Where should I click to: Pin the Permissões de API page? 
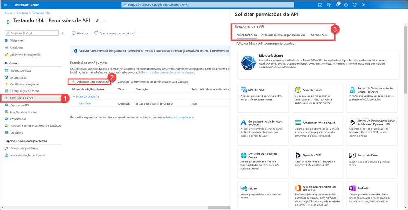(x=97, y=20)
